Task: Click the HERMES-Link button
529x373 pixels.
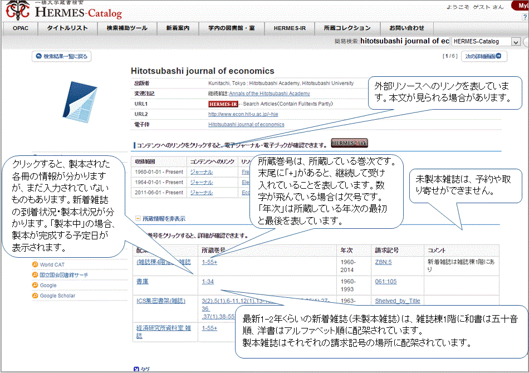Action: [349, 143]
